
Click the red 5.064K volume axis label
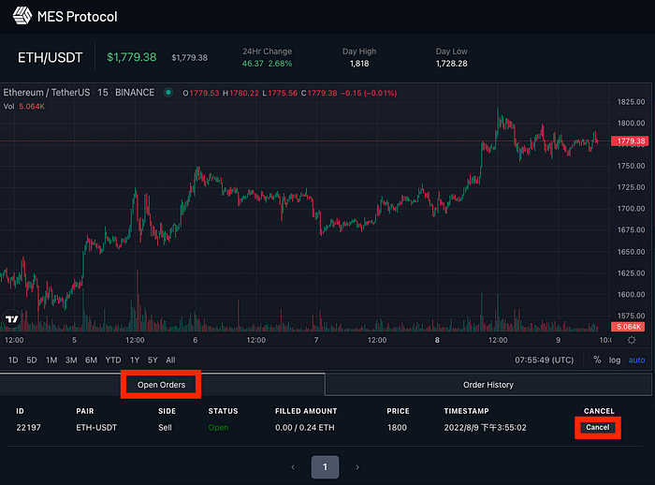click(x=628, y=327)
